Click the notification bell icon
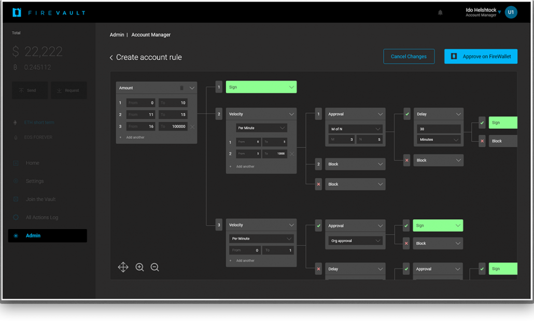This screenshot has width=534, height=323. 440,12
